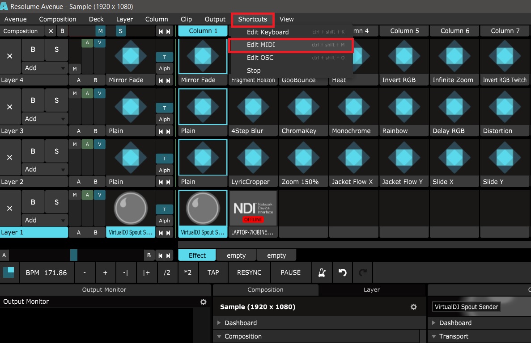531x343 pixels.
Task: Choose Edit OSC menu entry
Action: click(x=291, y=58)
